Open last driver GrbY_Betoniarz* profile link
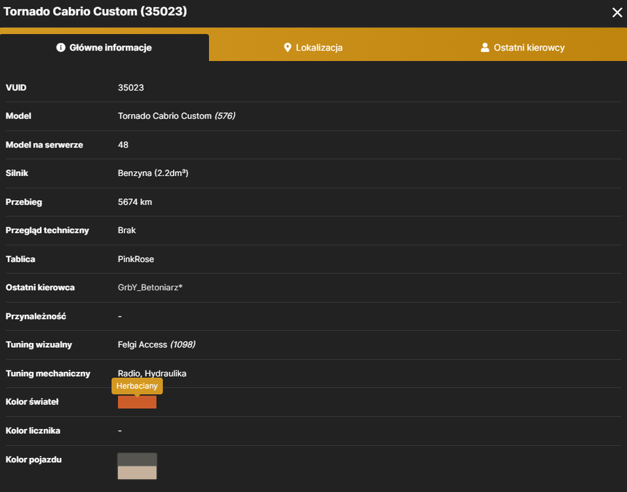 (150, 287)
